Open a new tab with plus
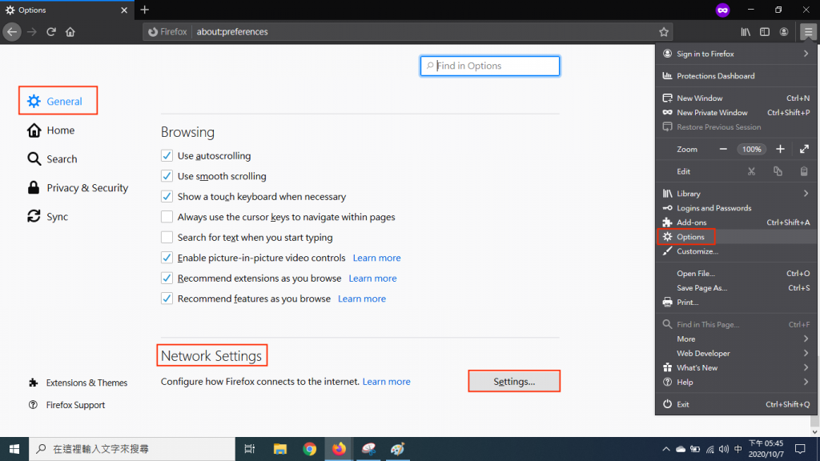 click(x=145, y=10)
